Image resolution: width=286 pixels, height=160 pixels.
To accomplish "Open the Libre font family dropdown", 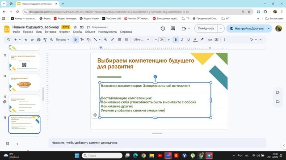I will pyautogui.click(x=141, y=40).
